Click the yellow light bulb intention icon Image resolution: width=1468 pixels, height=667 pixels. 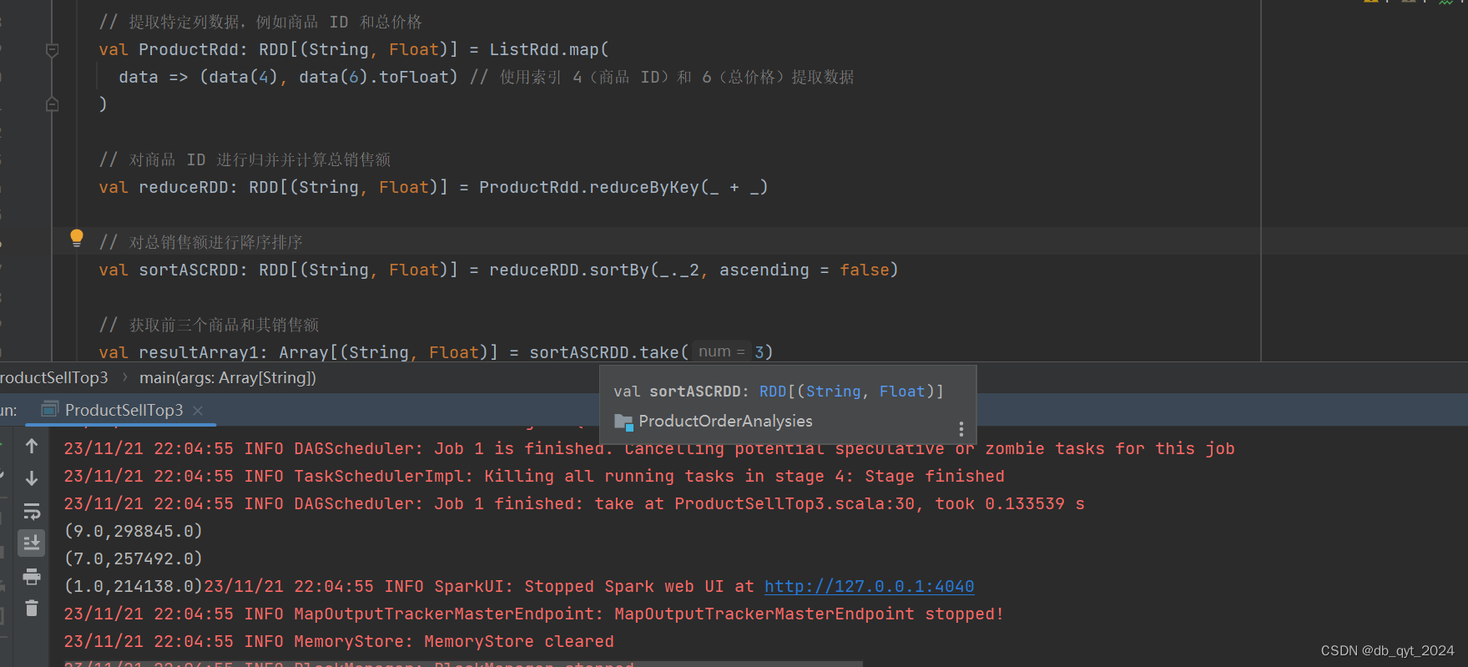click(77, 239)
